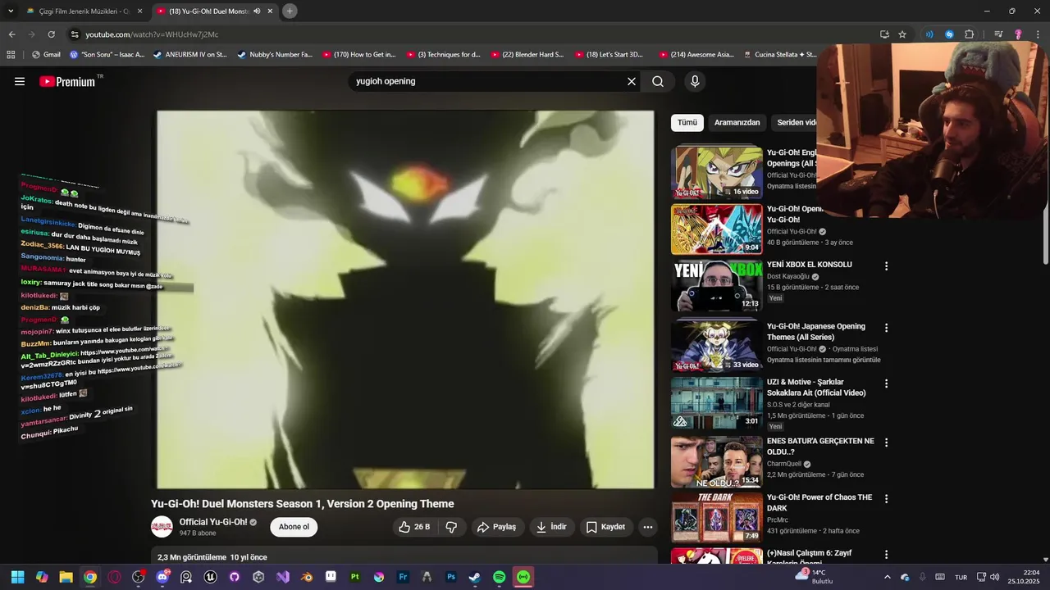1050x590 pixels.
Task: Like the video showing 26 B
Action: point(414,527)
